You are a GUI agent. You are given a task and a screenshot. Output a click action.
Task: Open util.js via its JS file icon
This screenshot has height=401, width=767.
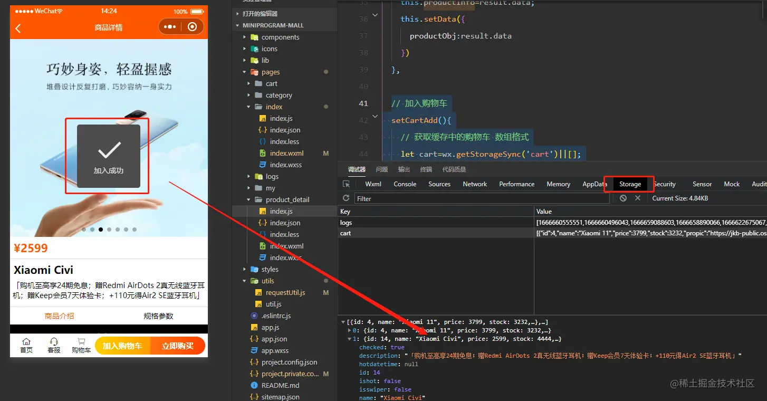258,304
